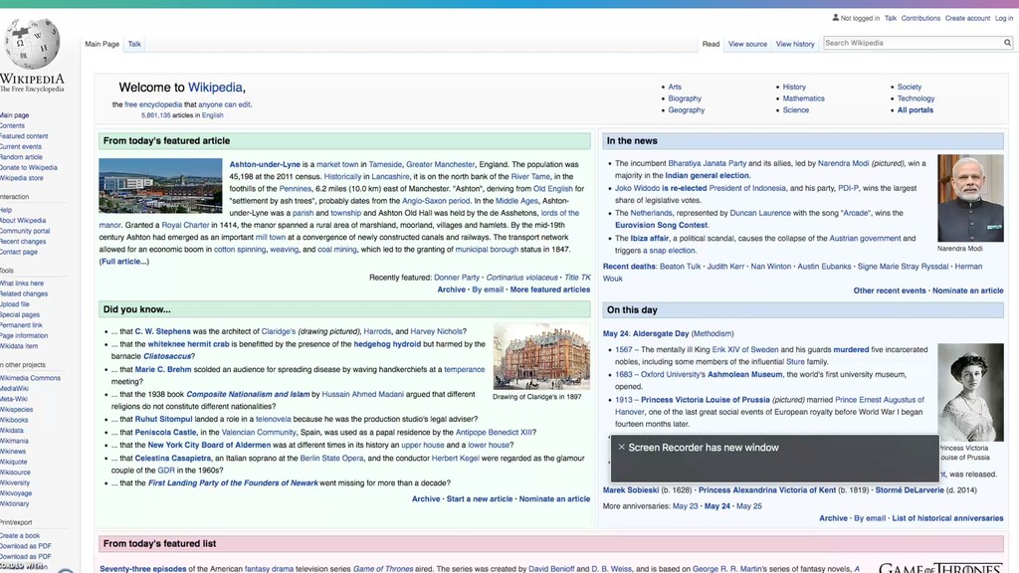Click Start a new article link
The width and height of the screenshot is (1019, 573).
(x=479, y=499)
